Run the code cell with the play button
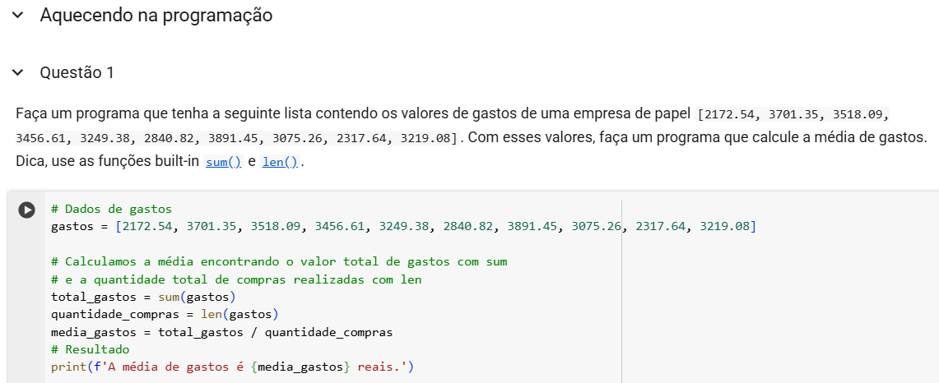This screenshot has width=939, height=383. pos(26,210)
